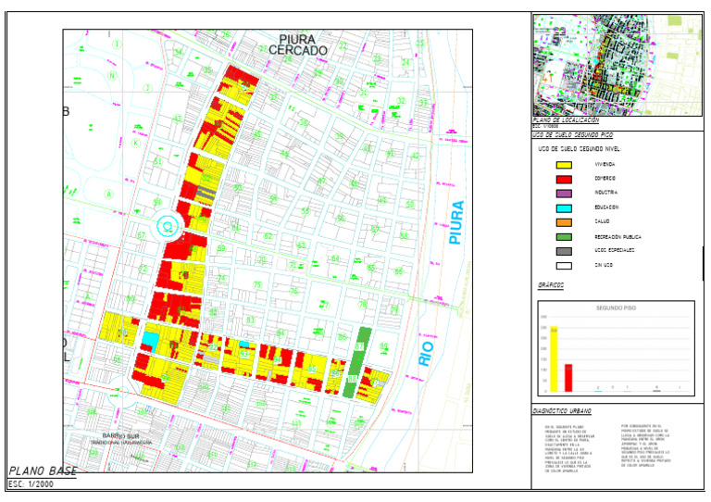
Task: Click the purple Industria legend swatch
Action: pos(564,194)
